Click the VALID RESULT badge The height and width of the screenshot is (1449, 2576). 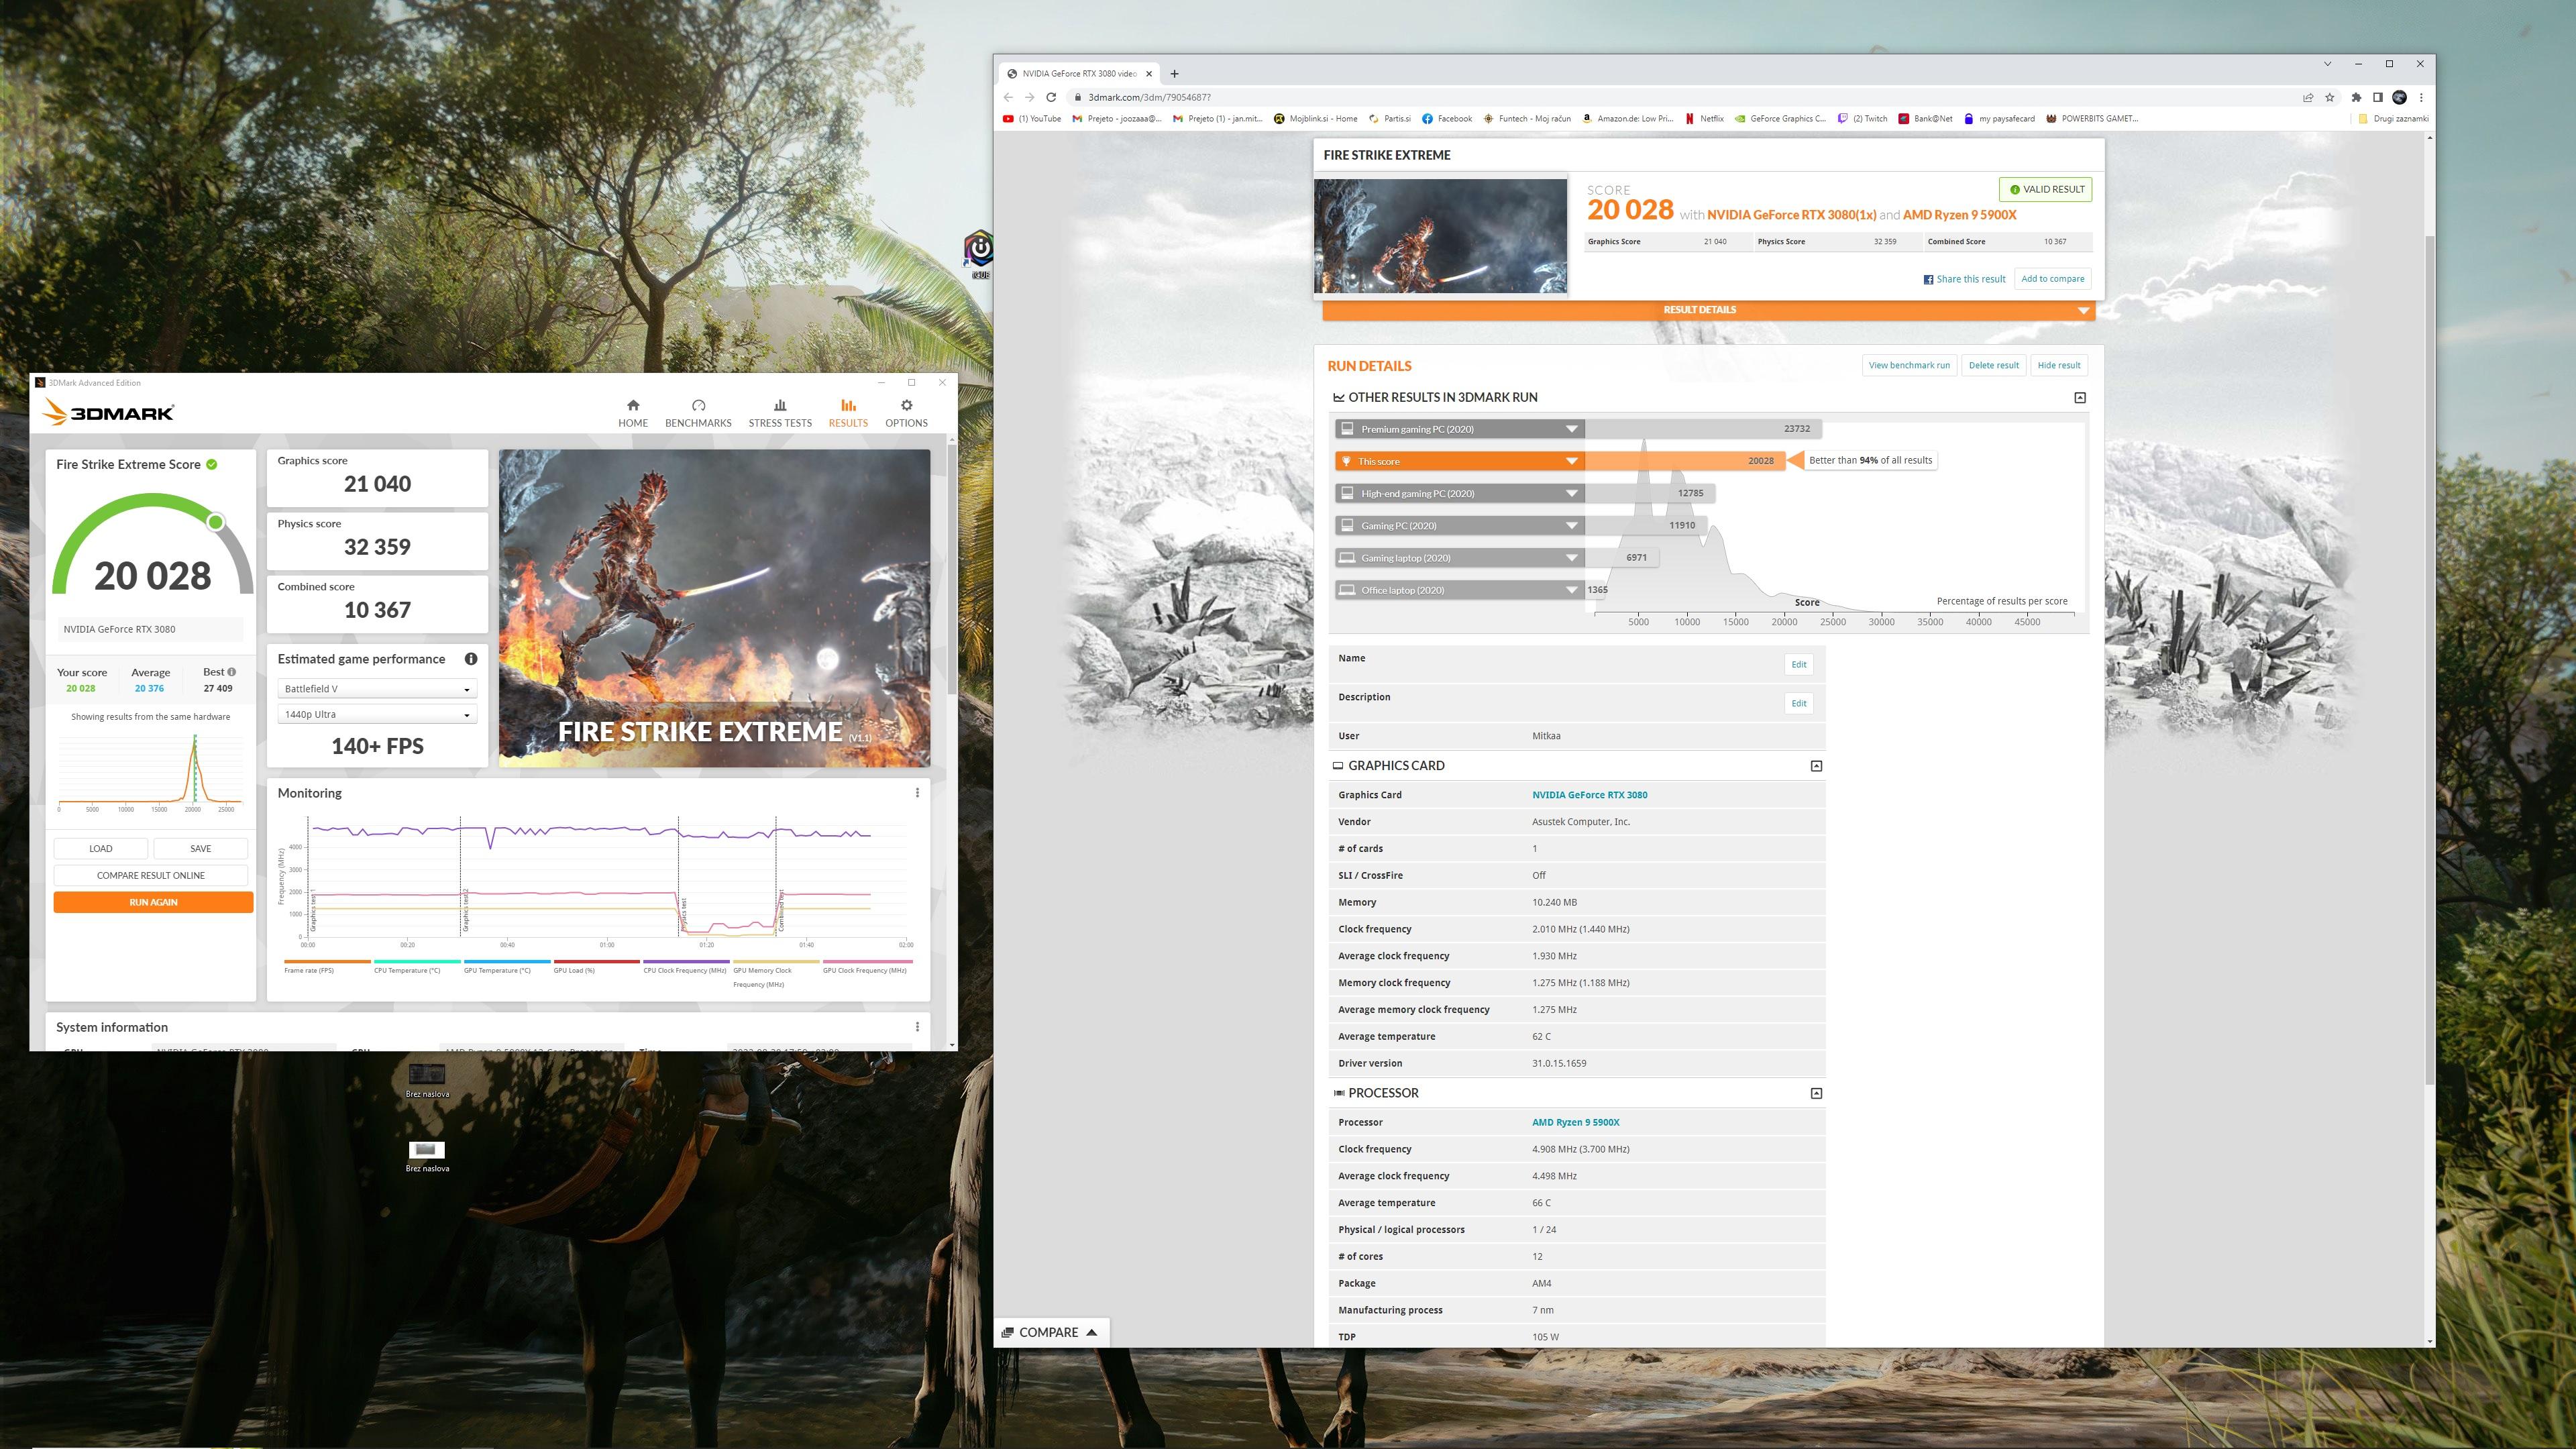coord(2045,189)
